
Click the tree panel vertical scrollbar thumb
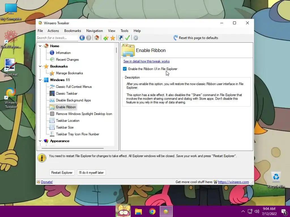click(116, 50)
